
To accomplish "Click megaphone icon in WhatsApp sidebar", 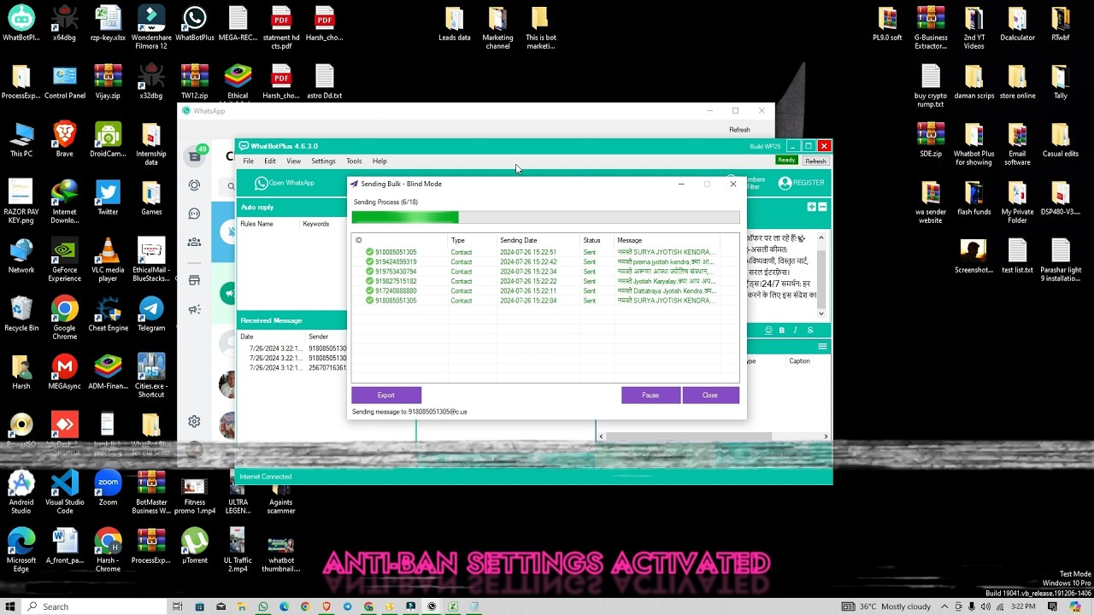I will [x=195, y=309].
